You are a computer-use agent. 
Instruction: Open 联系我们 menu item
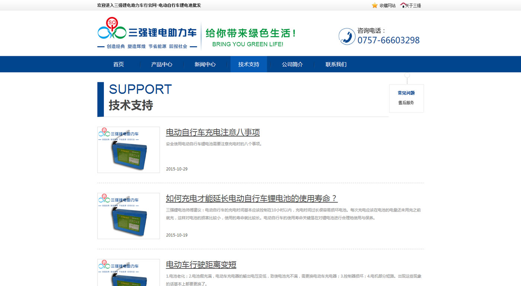point(336,64)
